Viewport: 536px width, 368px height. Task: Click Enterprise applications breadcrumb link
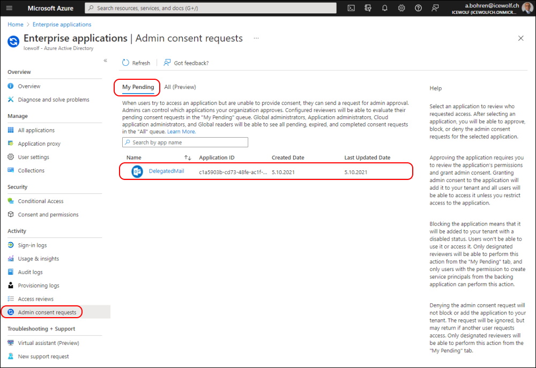tap(62, 24)
